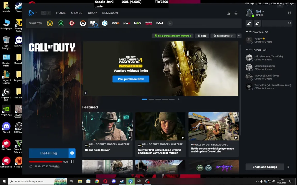The width and height of the screenshot is (297, 185).
Task: Open Diablo favorite icon
Action: [x=72, y=23]
